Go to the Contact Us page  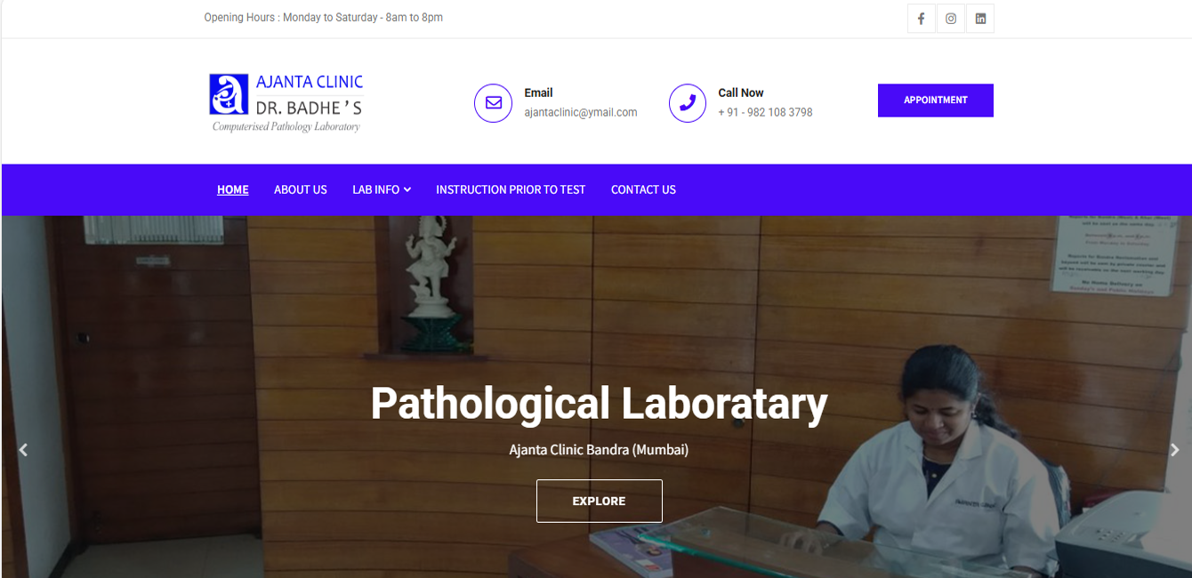[643, 189]
